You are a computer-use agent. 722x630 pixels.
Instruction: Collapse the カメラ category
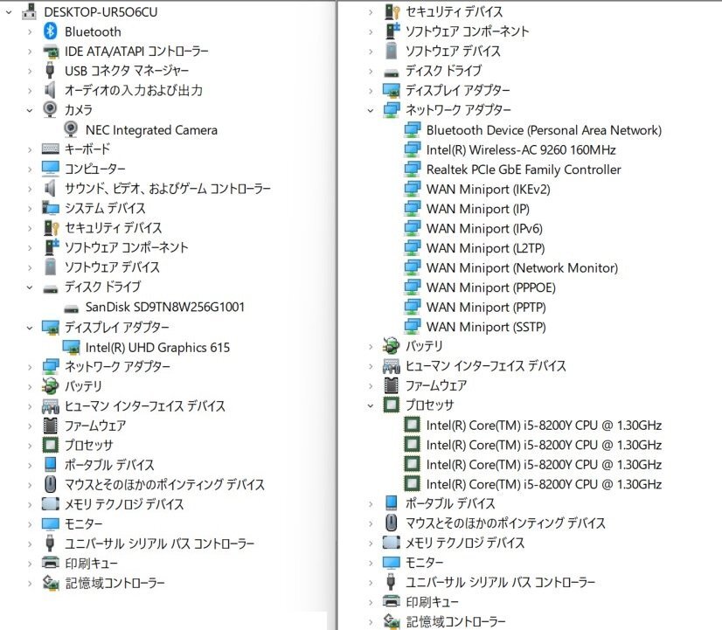(x=30, y=110)
